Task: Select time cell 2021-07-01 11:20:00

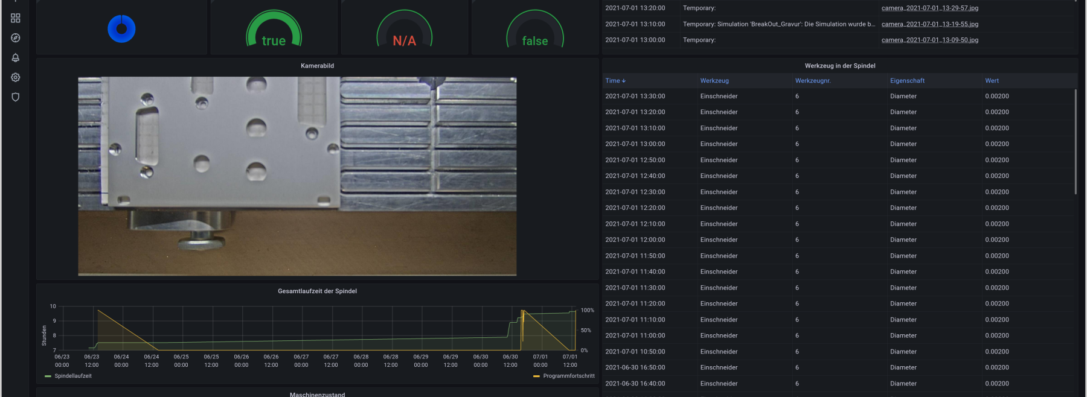Action: (635, 304)
